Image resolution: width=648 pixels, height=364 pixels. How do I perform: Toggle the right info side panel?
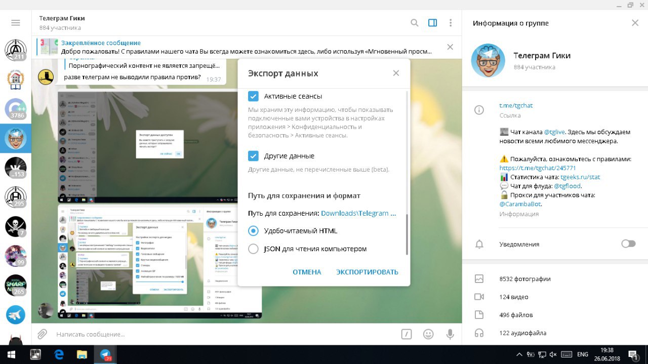point(432,23)
